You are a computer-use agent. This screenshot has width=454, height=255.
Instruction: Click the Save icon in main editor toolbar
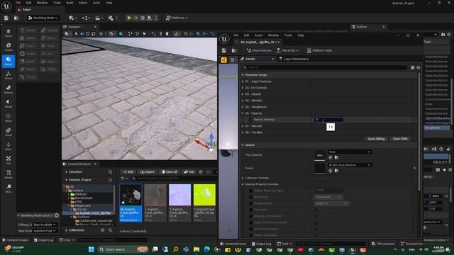6,18
